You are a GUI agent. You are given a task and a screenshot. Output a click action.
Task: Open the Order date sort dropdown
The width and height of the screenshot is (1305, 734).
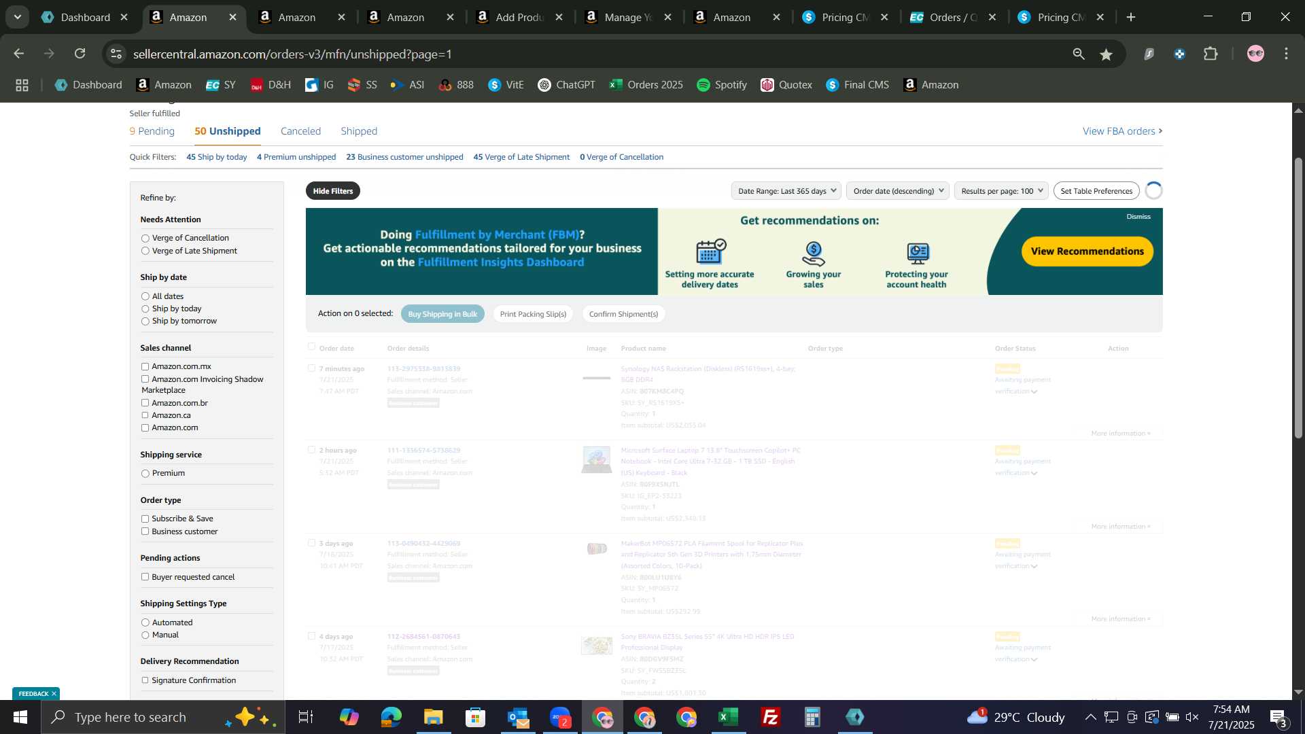click(x=898, y=191)
